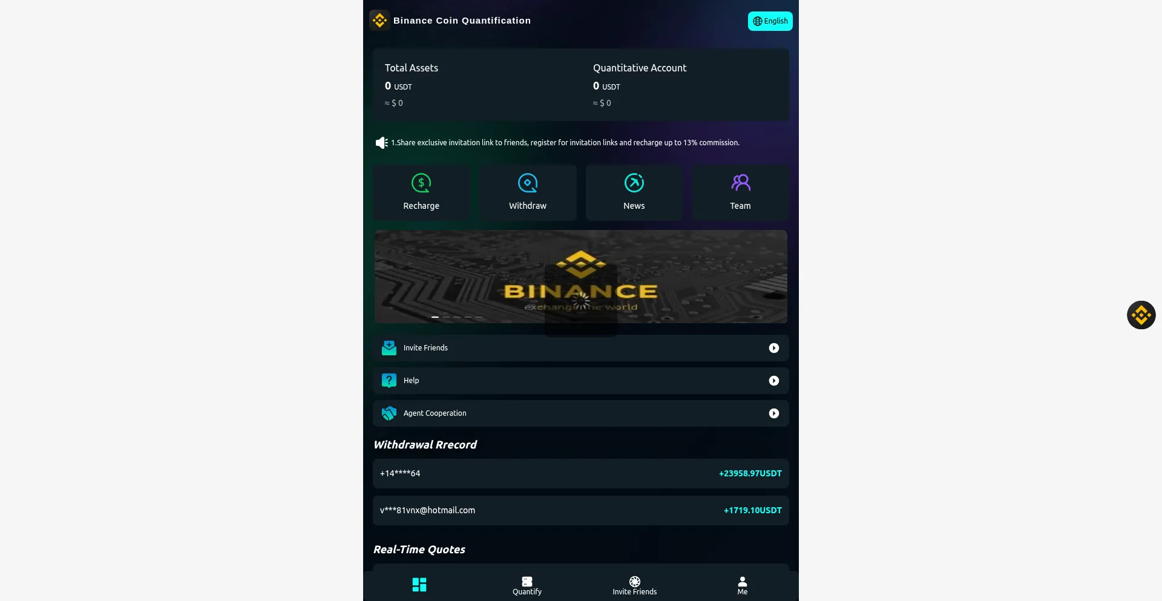Open the +23958.97USDT withdrawal record
This screenshot has width=1162, height=601.
point(581,473)
